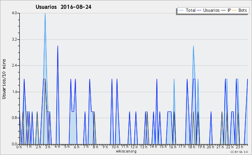The width and height of the screenshot is (252, 155).
Task: Click the 14 h x-axis label
Action: [153, 147]
